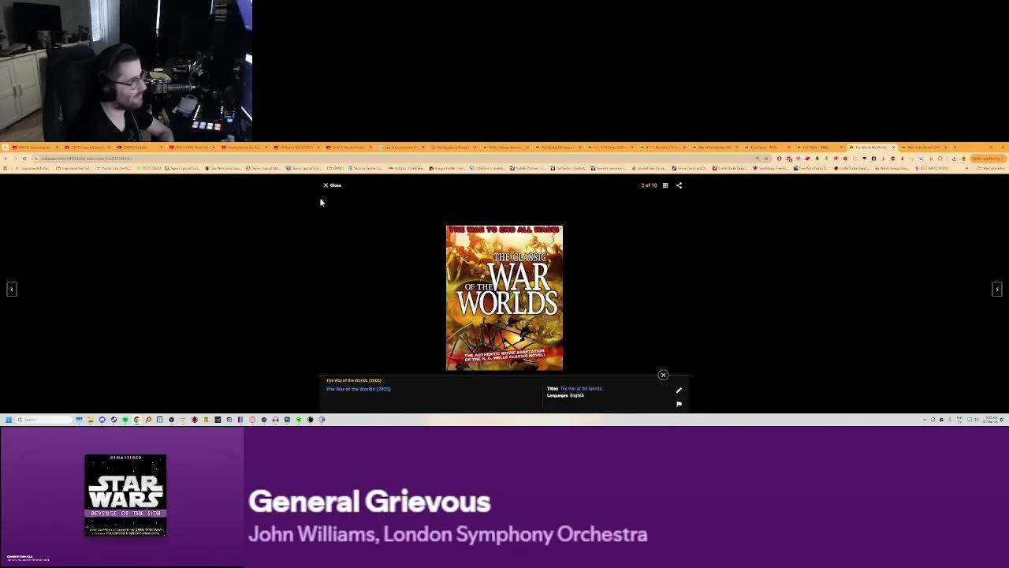Open The War of the Worlds titles link
This screenshot has height=568, width=1009.
point(581,388)
